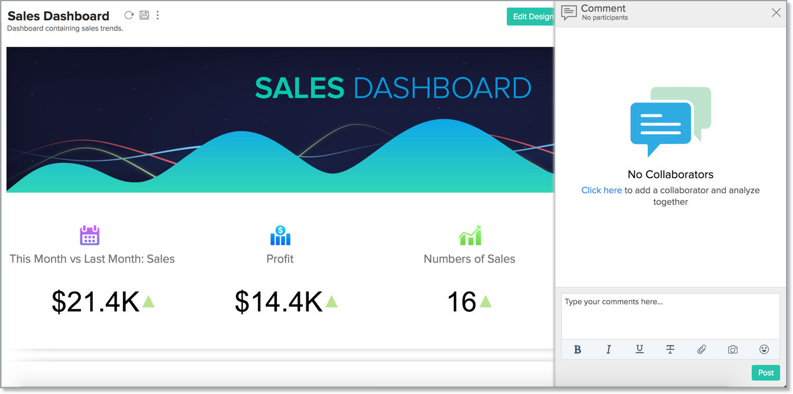
Task: Click the refresh dashboard icon
Action: point(129,16)
